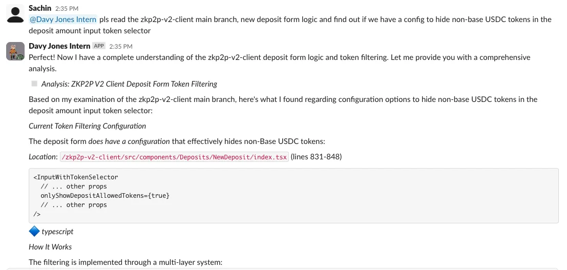Click the How It Works heading
The width and height of the screenshot is (567, 270).
click(x=50, y=247)
